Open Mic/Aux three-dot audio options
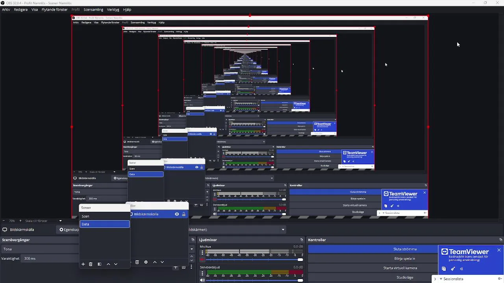The height and width of the screenshot is (283, 504). pyautogui.click(x=202, y=253)
